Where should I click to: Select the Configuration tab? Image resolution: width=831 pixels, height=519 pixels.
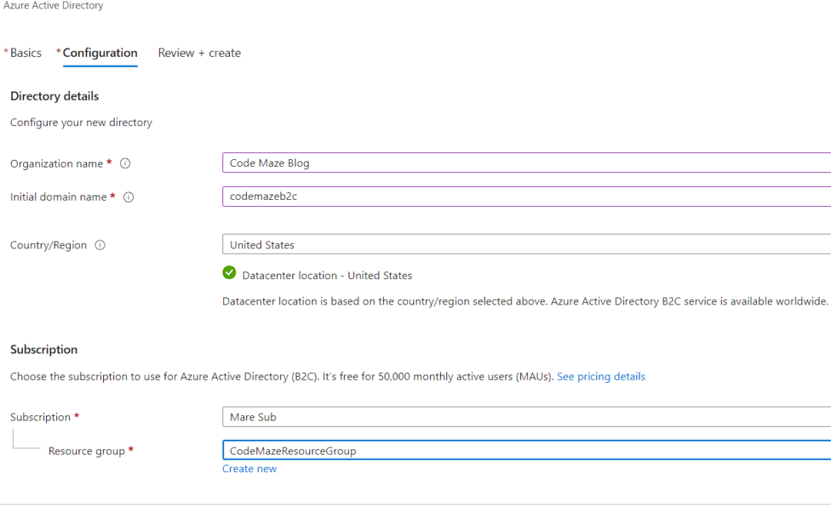(x=100, y=53)
